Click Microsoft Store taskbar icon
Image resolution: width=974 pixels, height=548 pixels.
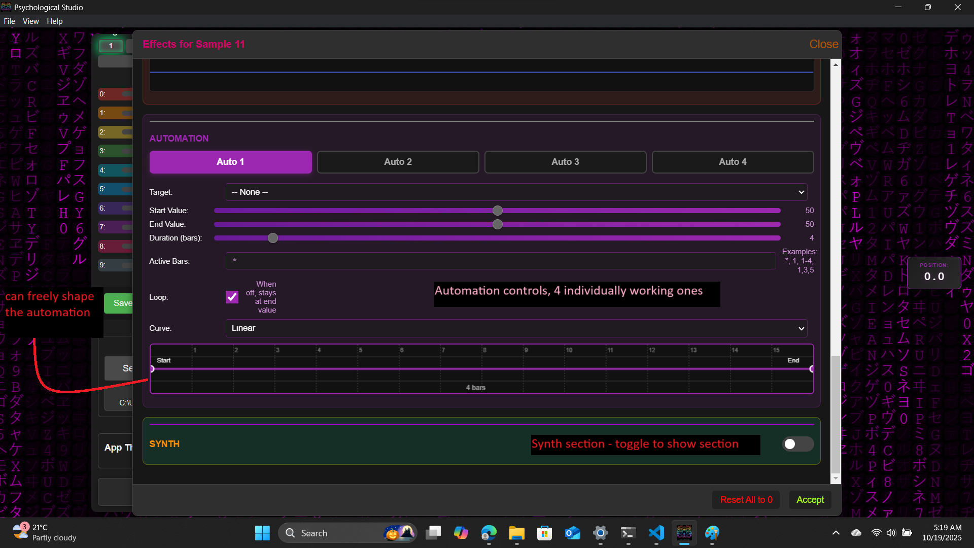(544, 533)
